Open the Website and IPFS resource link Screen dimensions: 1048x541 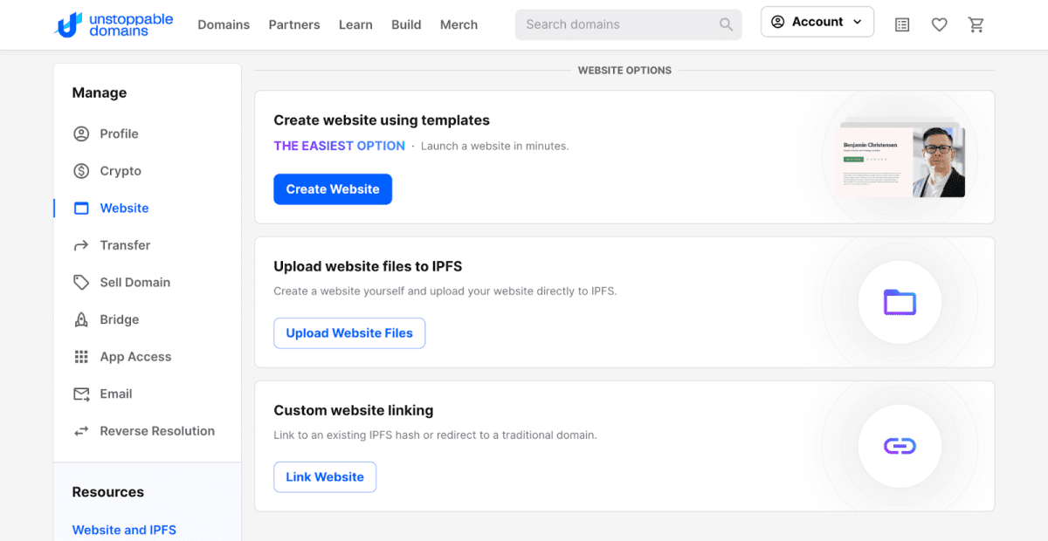[x=124, y=530]
